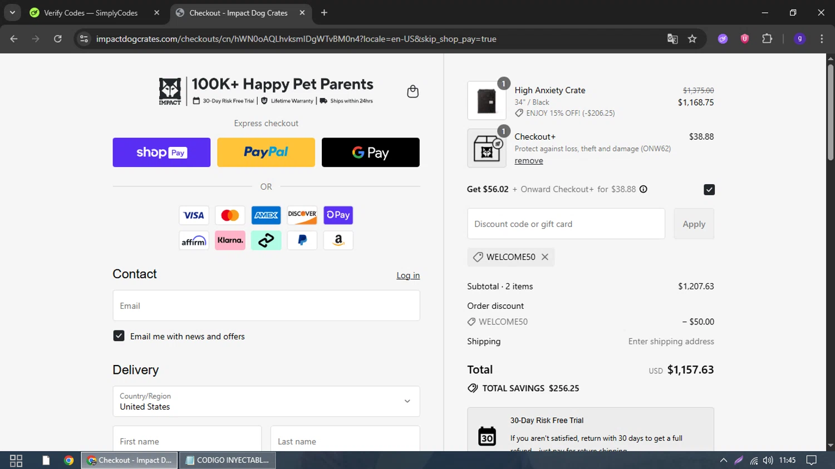Image resolution: width=835 pixels, height=469 pixels.
Task: Open the Windows Task View icon
Action: pos(16,460)
